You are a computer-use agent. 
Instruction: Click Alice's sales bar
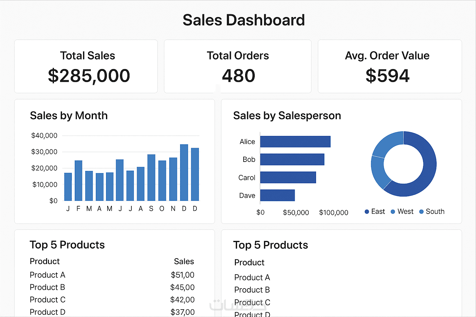point(295,141)
